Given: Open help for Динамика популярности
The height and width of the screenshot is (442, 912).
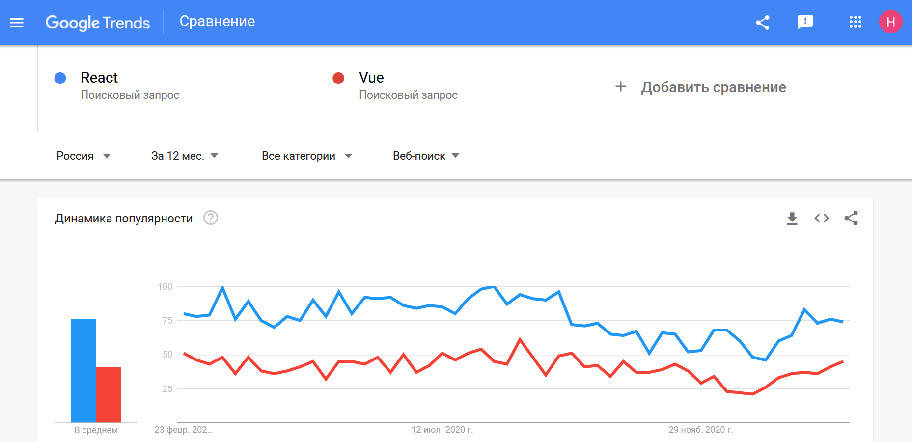Looking at the screenshot, I should tap(211, 218).
